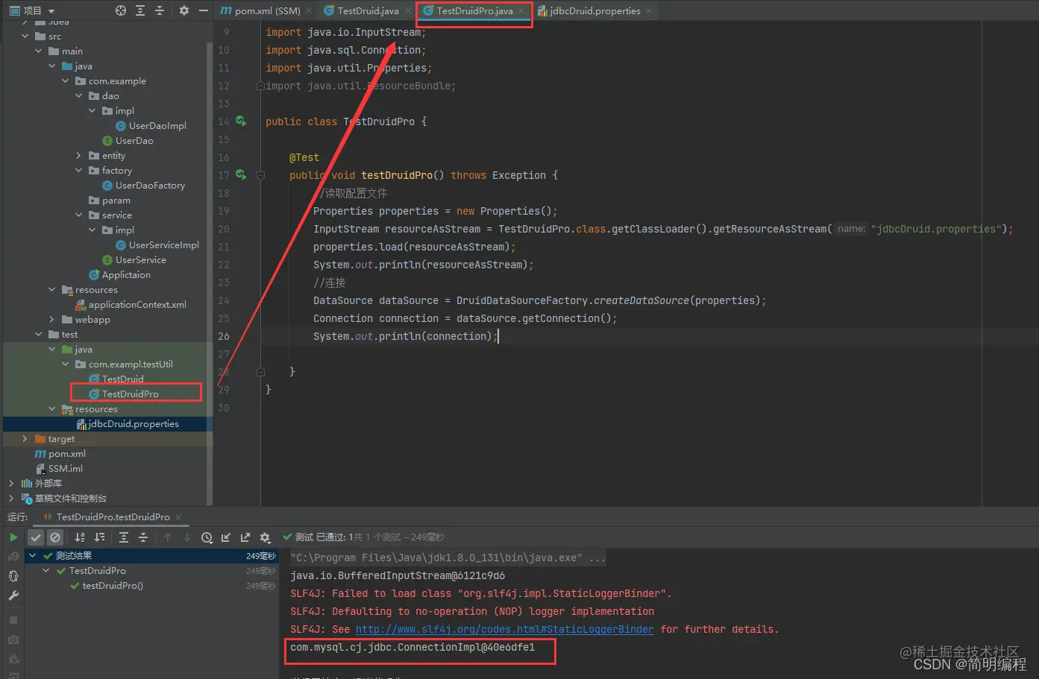Viewport: 1039px width, 679px height.
Task: Click the camera dump threads icon
Action: pyautogui.click(x=13, y=639)
